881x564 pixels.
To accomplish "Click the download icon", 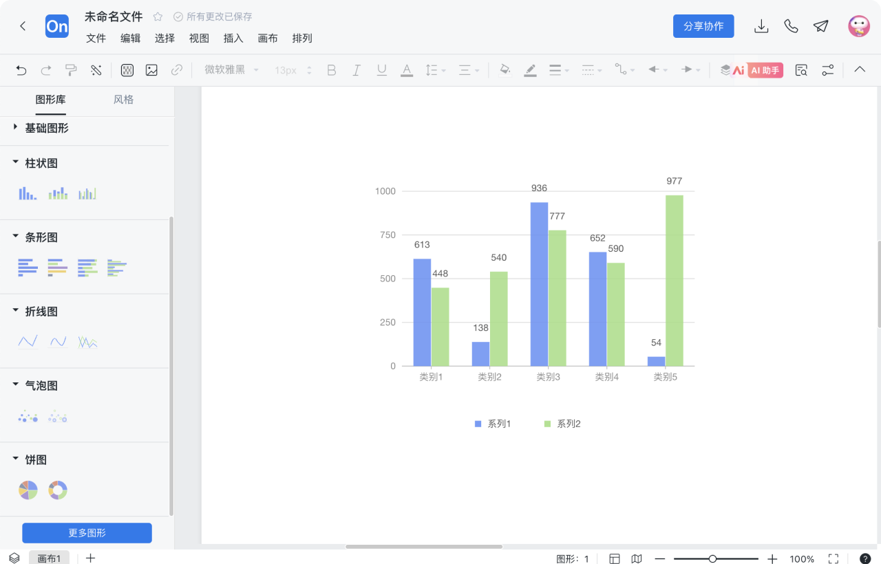I will 761,26.
